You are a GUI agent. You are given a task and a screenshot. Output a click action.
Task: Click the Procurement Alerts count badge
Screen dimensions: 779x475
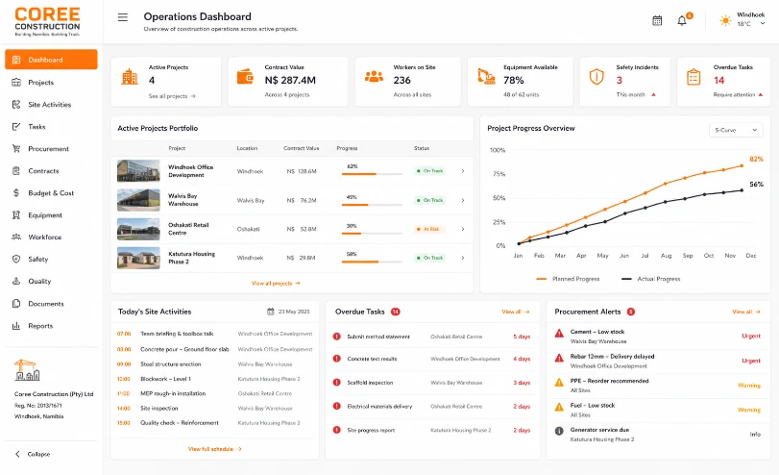pyautogui.click(x=631, y=312)
